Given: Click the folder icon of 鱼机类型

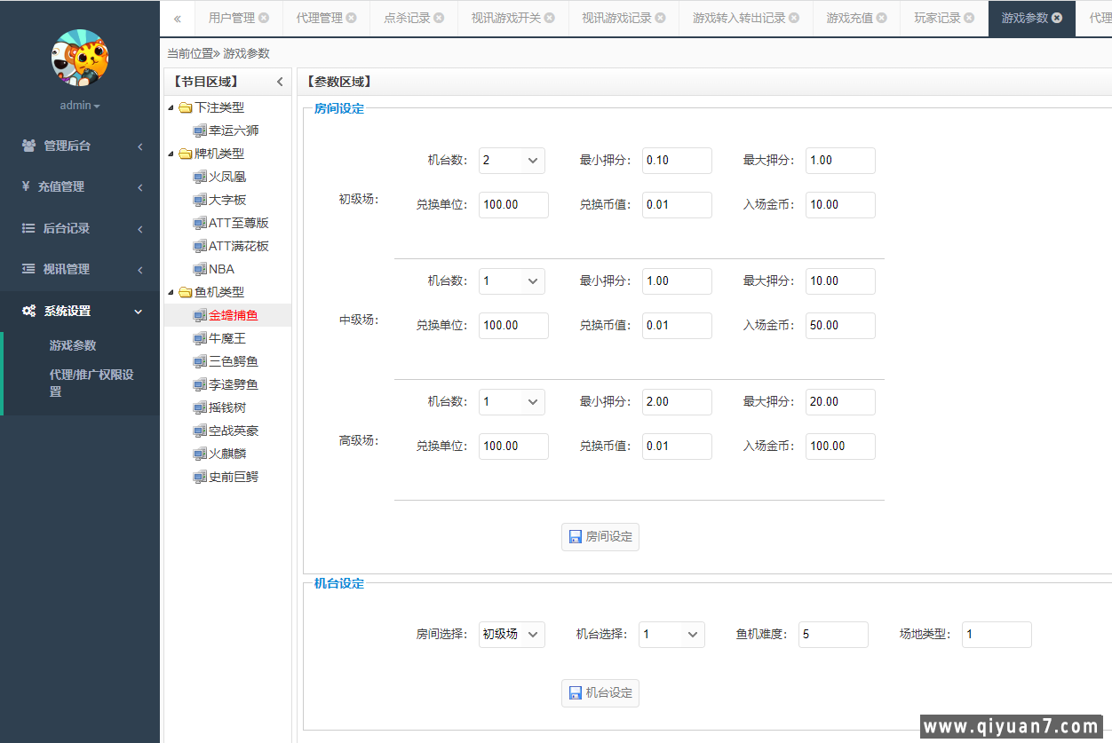Looking at the screenshot, I should (185, 292).
